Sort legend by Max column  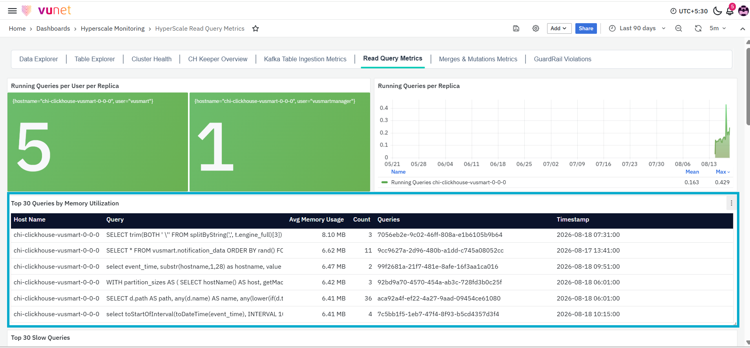point(723,172)
